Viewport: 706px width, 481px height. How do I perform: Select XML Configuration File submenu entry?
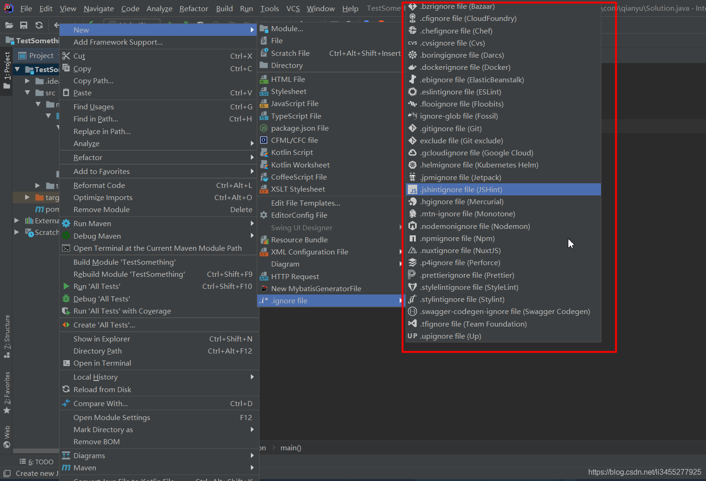pyautogui.click(x=330, y=252)
